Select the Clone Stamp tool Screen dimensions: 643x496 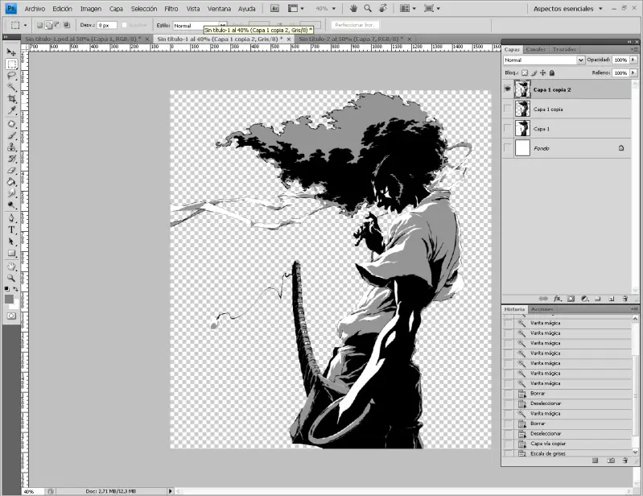11,147
